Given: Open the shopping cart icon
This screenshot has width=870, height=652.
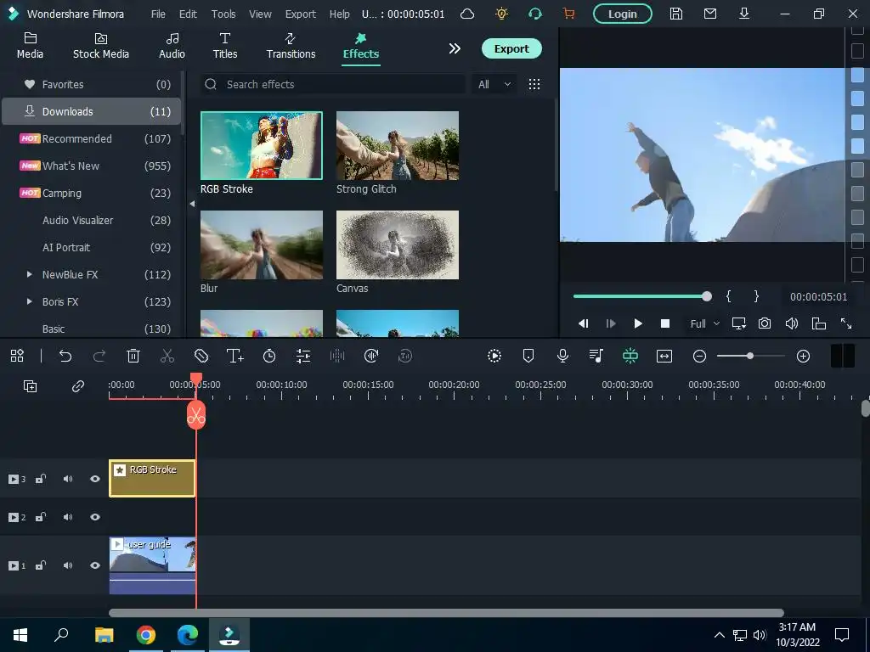Looking at the screenshot, I should (568, 14).
